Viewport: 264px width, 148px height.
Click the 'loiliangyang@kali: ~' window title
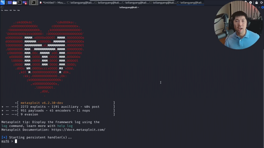[129, 7]
